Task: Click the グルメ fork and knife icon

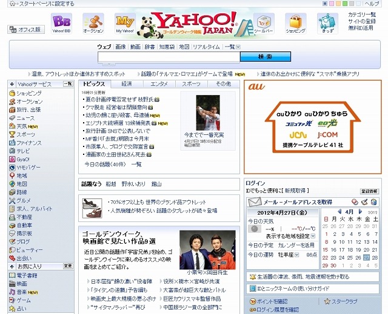Action: (x=12, y=200)
